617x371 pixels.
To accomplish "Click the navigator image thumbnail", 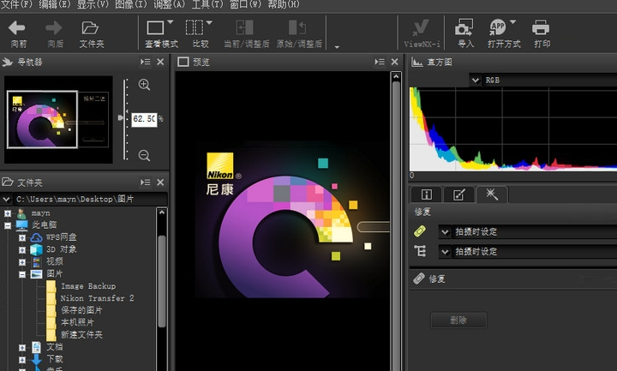I will [58, 120].
